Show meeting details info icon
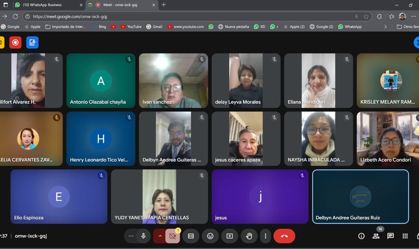 click(361, 236)
